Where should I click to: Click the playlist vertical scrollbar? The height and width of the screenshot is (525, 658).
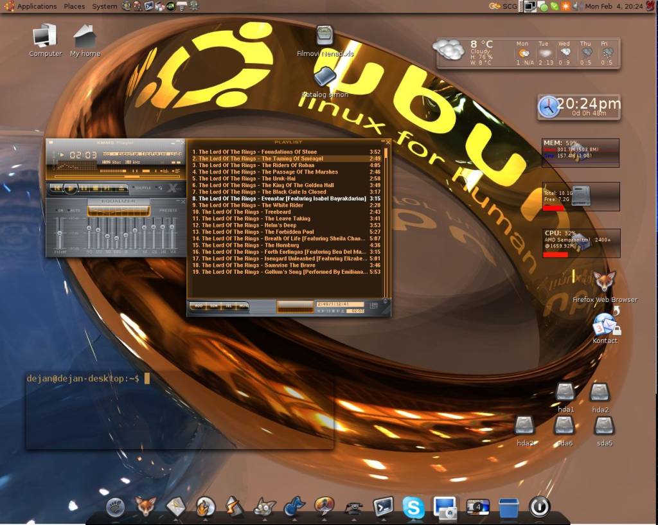pos(386,222)
